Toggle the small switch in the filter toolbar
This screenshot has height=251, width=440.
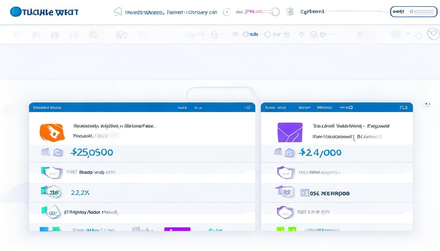[267, 34]
